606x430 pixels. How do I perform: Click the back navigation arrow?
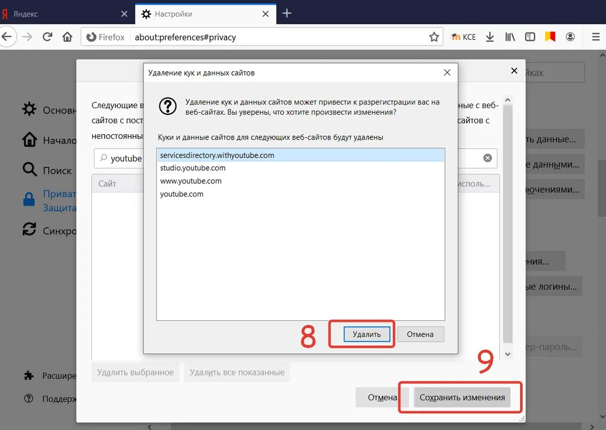point(7,37)
